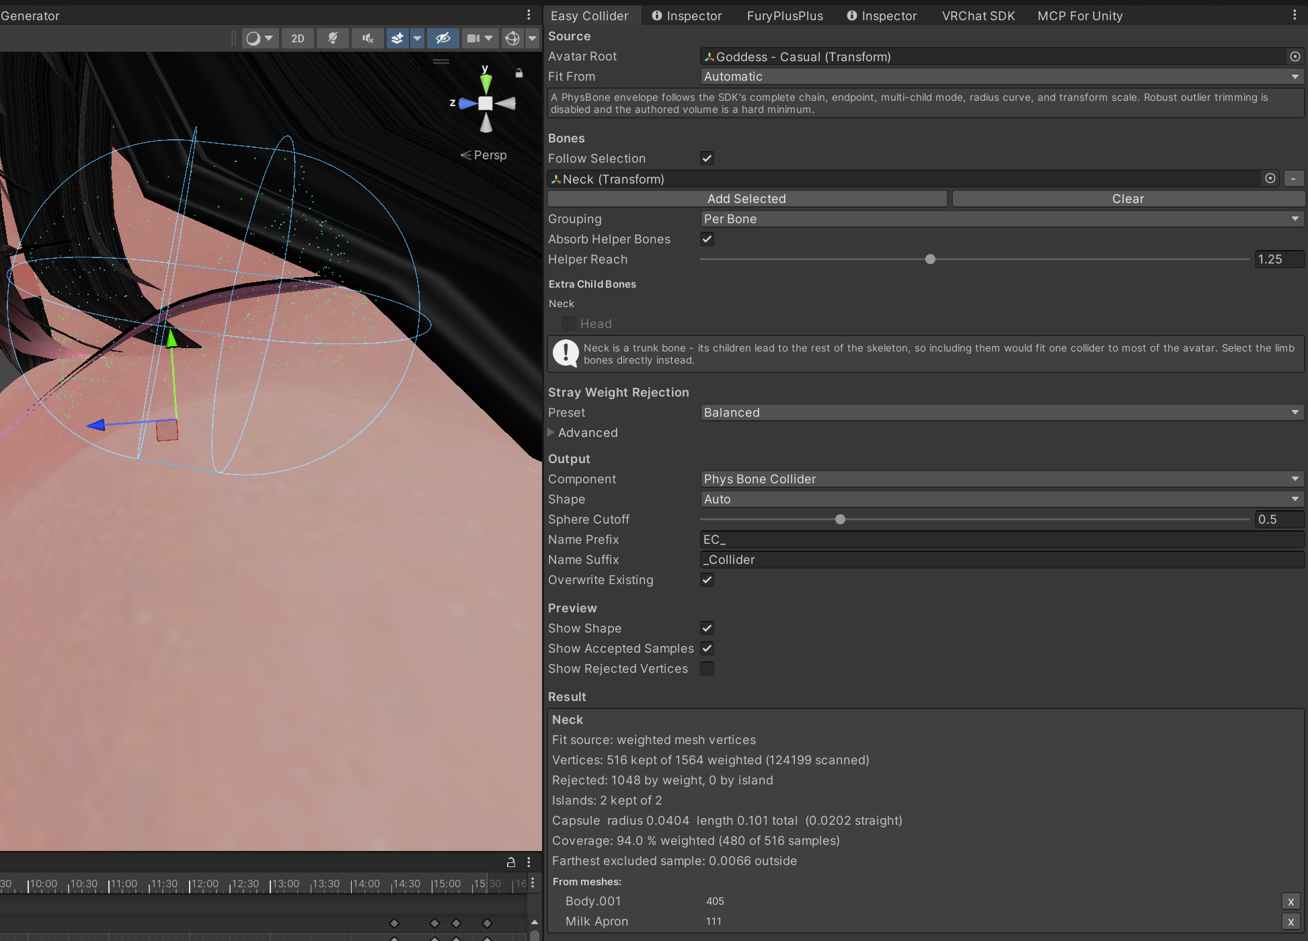Click the timeline panel lock icon

point(511,862)
